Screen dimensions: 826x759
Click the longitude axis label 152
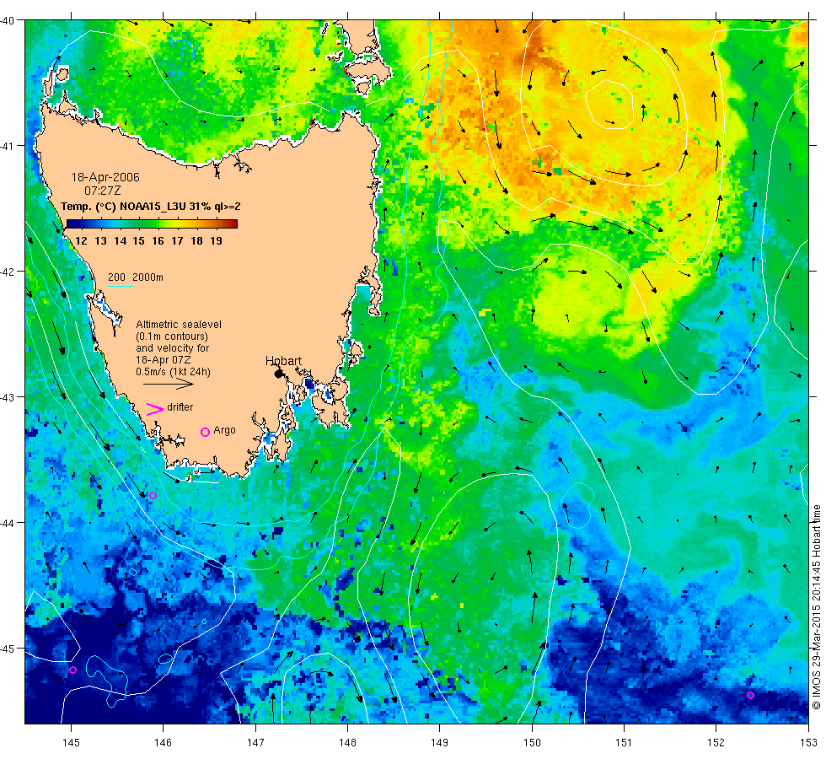coord(716,743)
